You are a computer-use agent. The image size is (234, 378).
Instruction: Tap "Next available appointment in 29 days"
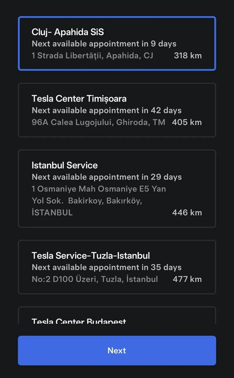(x=106, y=177)
